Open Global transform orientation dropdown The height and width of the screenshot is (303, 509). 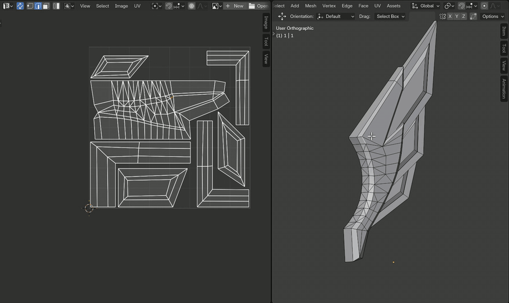(425, 6)
